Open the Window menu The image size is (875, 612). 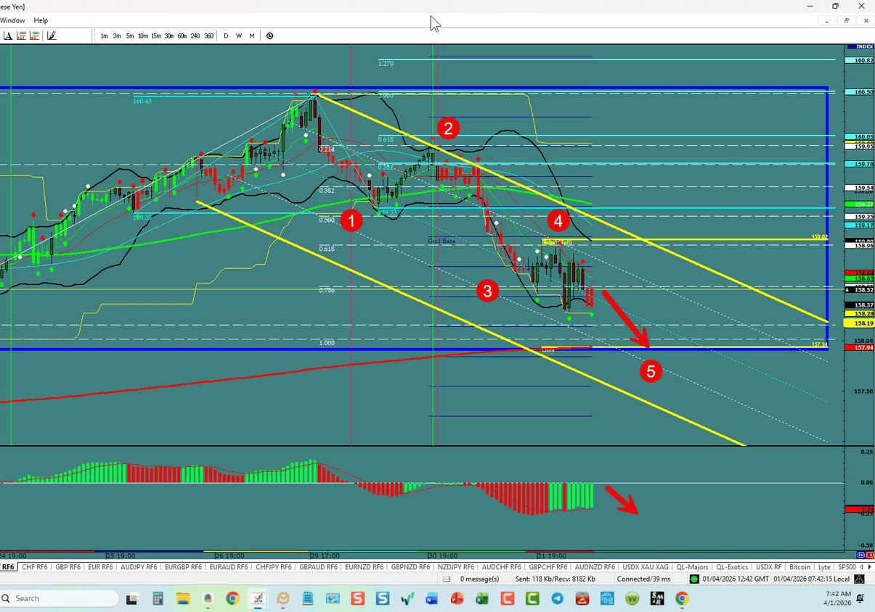12,20
